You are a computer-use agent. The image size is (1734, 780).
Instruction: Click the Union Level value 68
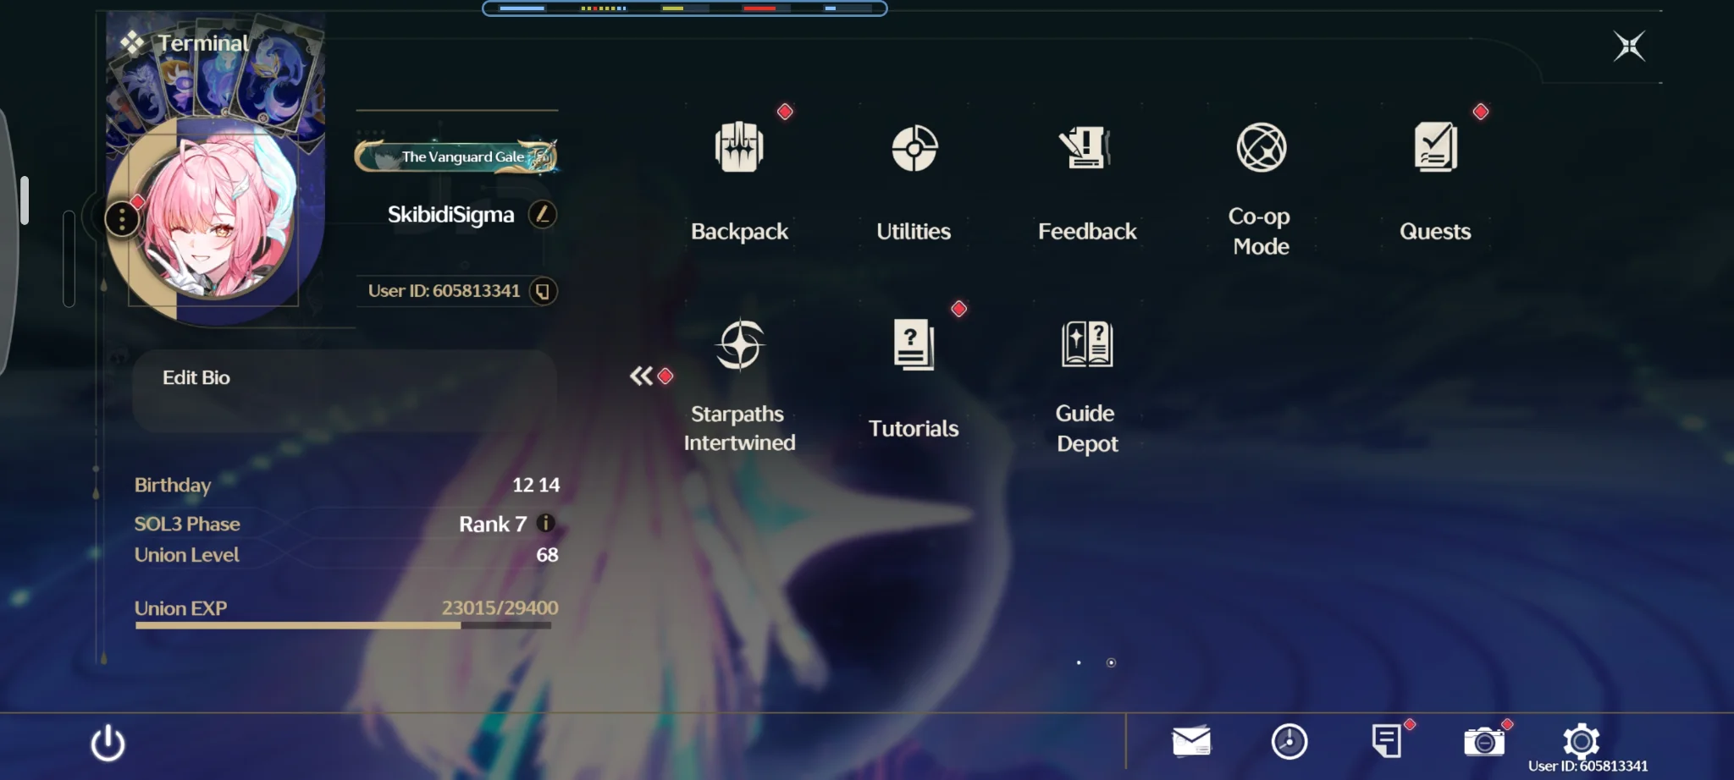pos(547,555)
